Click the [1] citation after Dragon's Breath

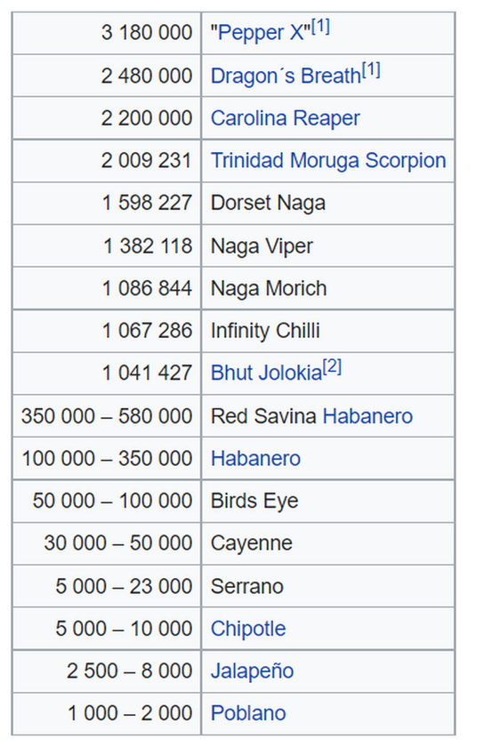point(371,70)
